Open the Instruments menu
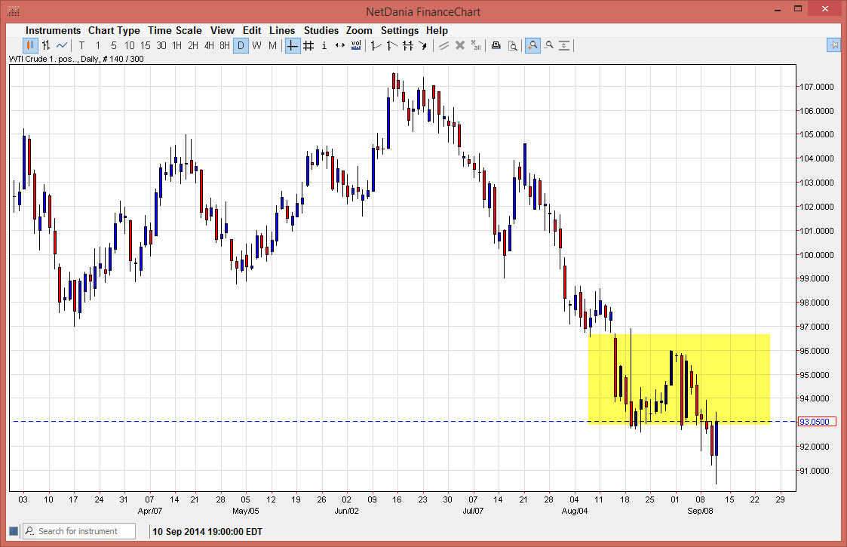847x547 pixels. coord(53,30)
